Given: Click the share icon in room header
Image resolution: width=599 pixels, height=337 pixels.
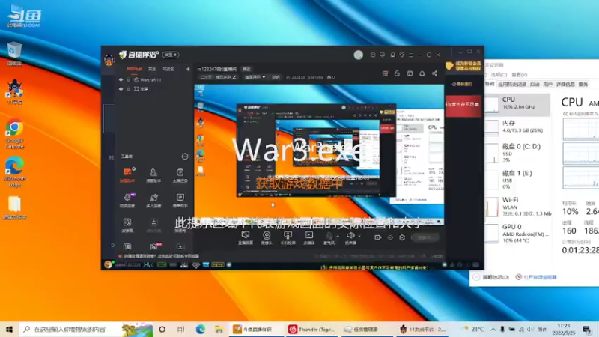Looking at the screenshot, I should tap(434, 73).
